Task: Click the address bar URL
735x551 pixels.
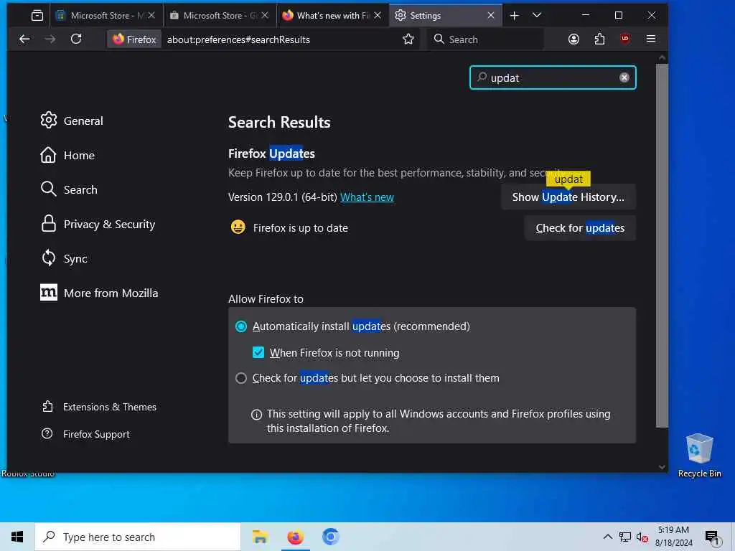Action: pyautogui.click(x=238, y=39)
